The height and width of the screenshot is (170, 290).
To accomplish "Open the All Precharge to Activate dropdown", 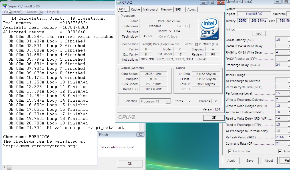I will (289, 81).
